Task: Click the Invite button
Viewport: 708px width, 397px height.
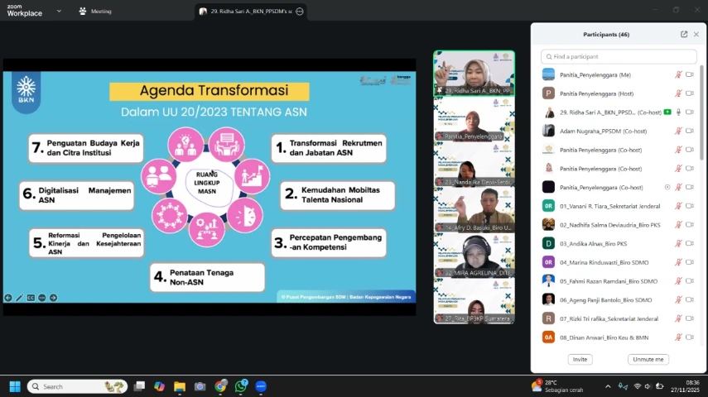Action: [x=580, y=360]
